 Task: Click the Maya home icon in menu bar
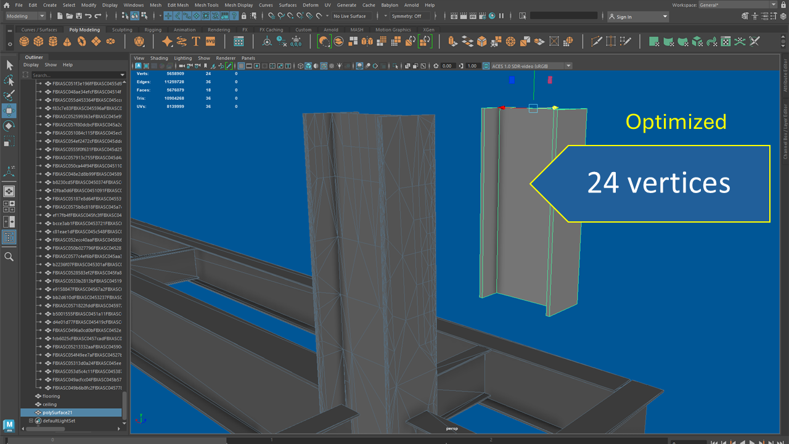tap(7, 5)
